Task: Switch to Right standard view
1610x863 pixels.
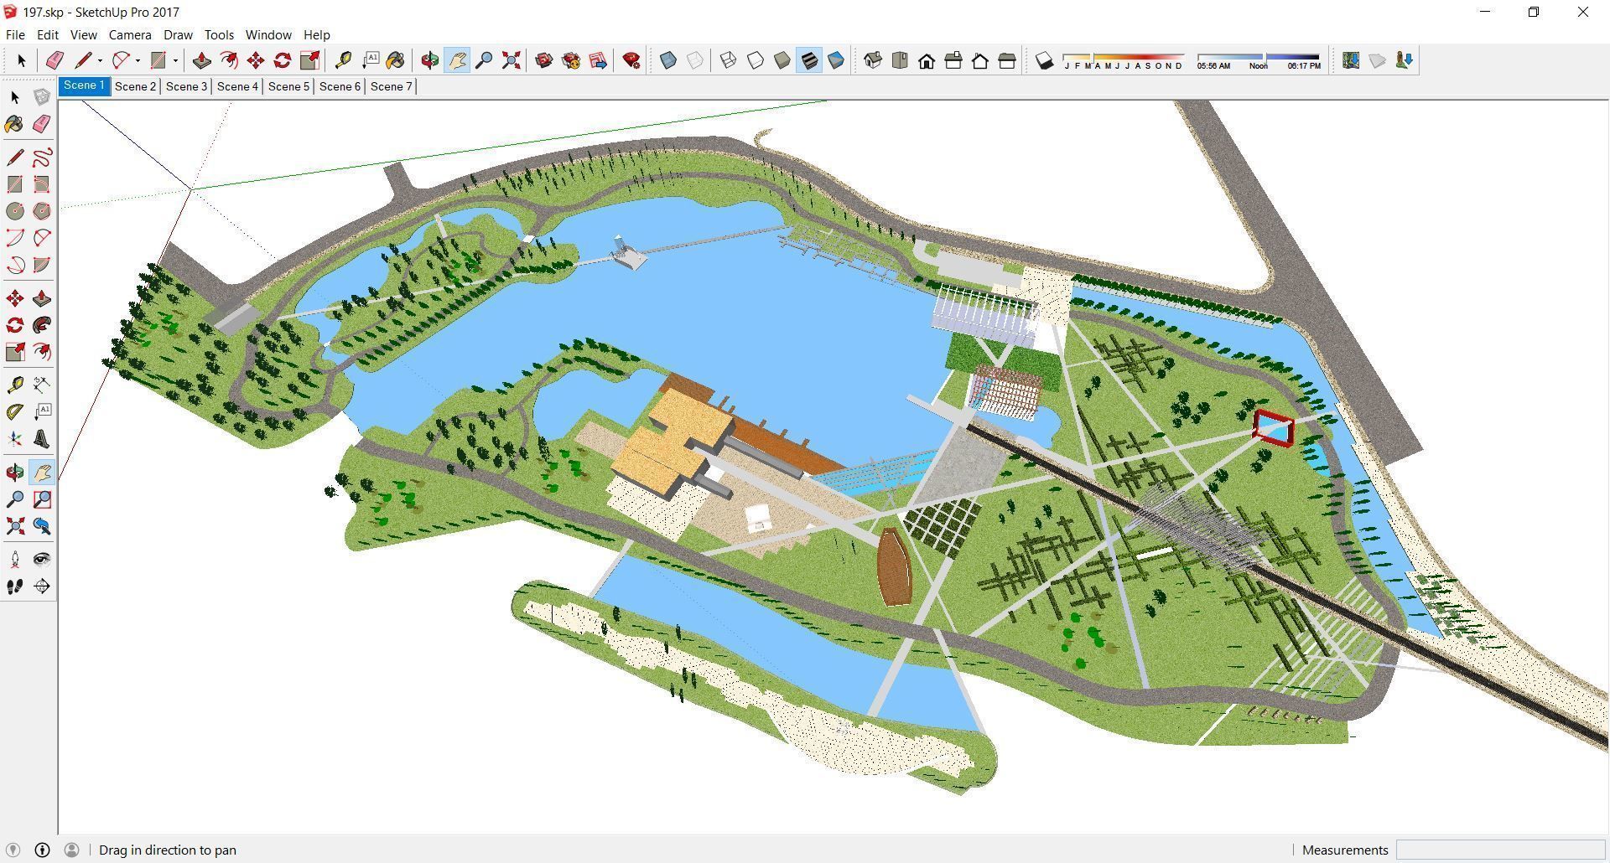Action: click(953, 60)
